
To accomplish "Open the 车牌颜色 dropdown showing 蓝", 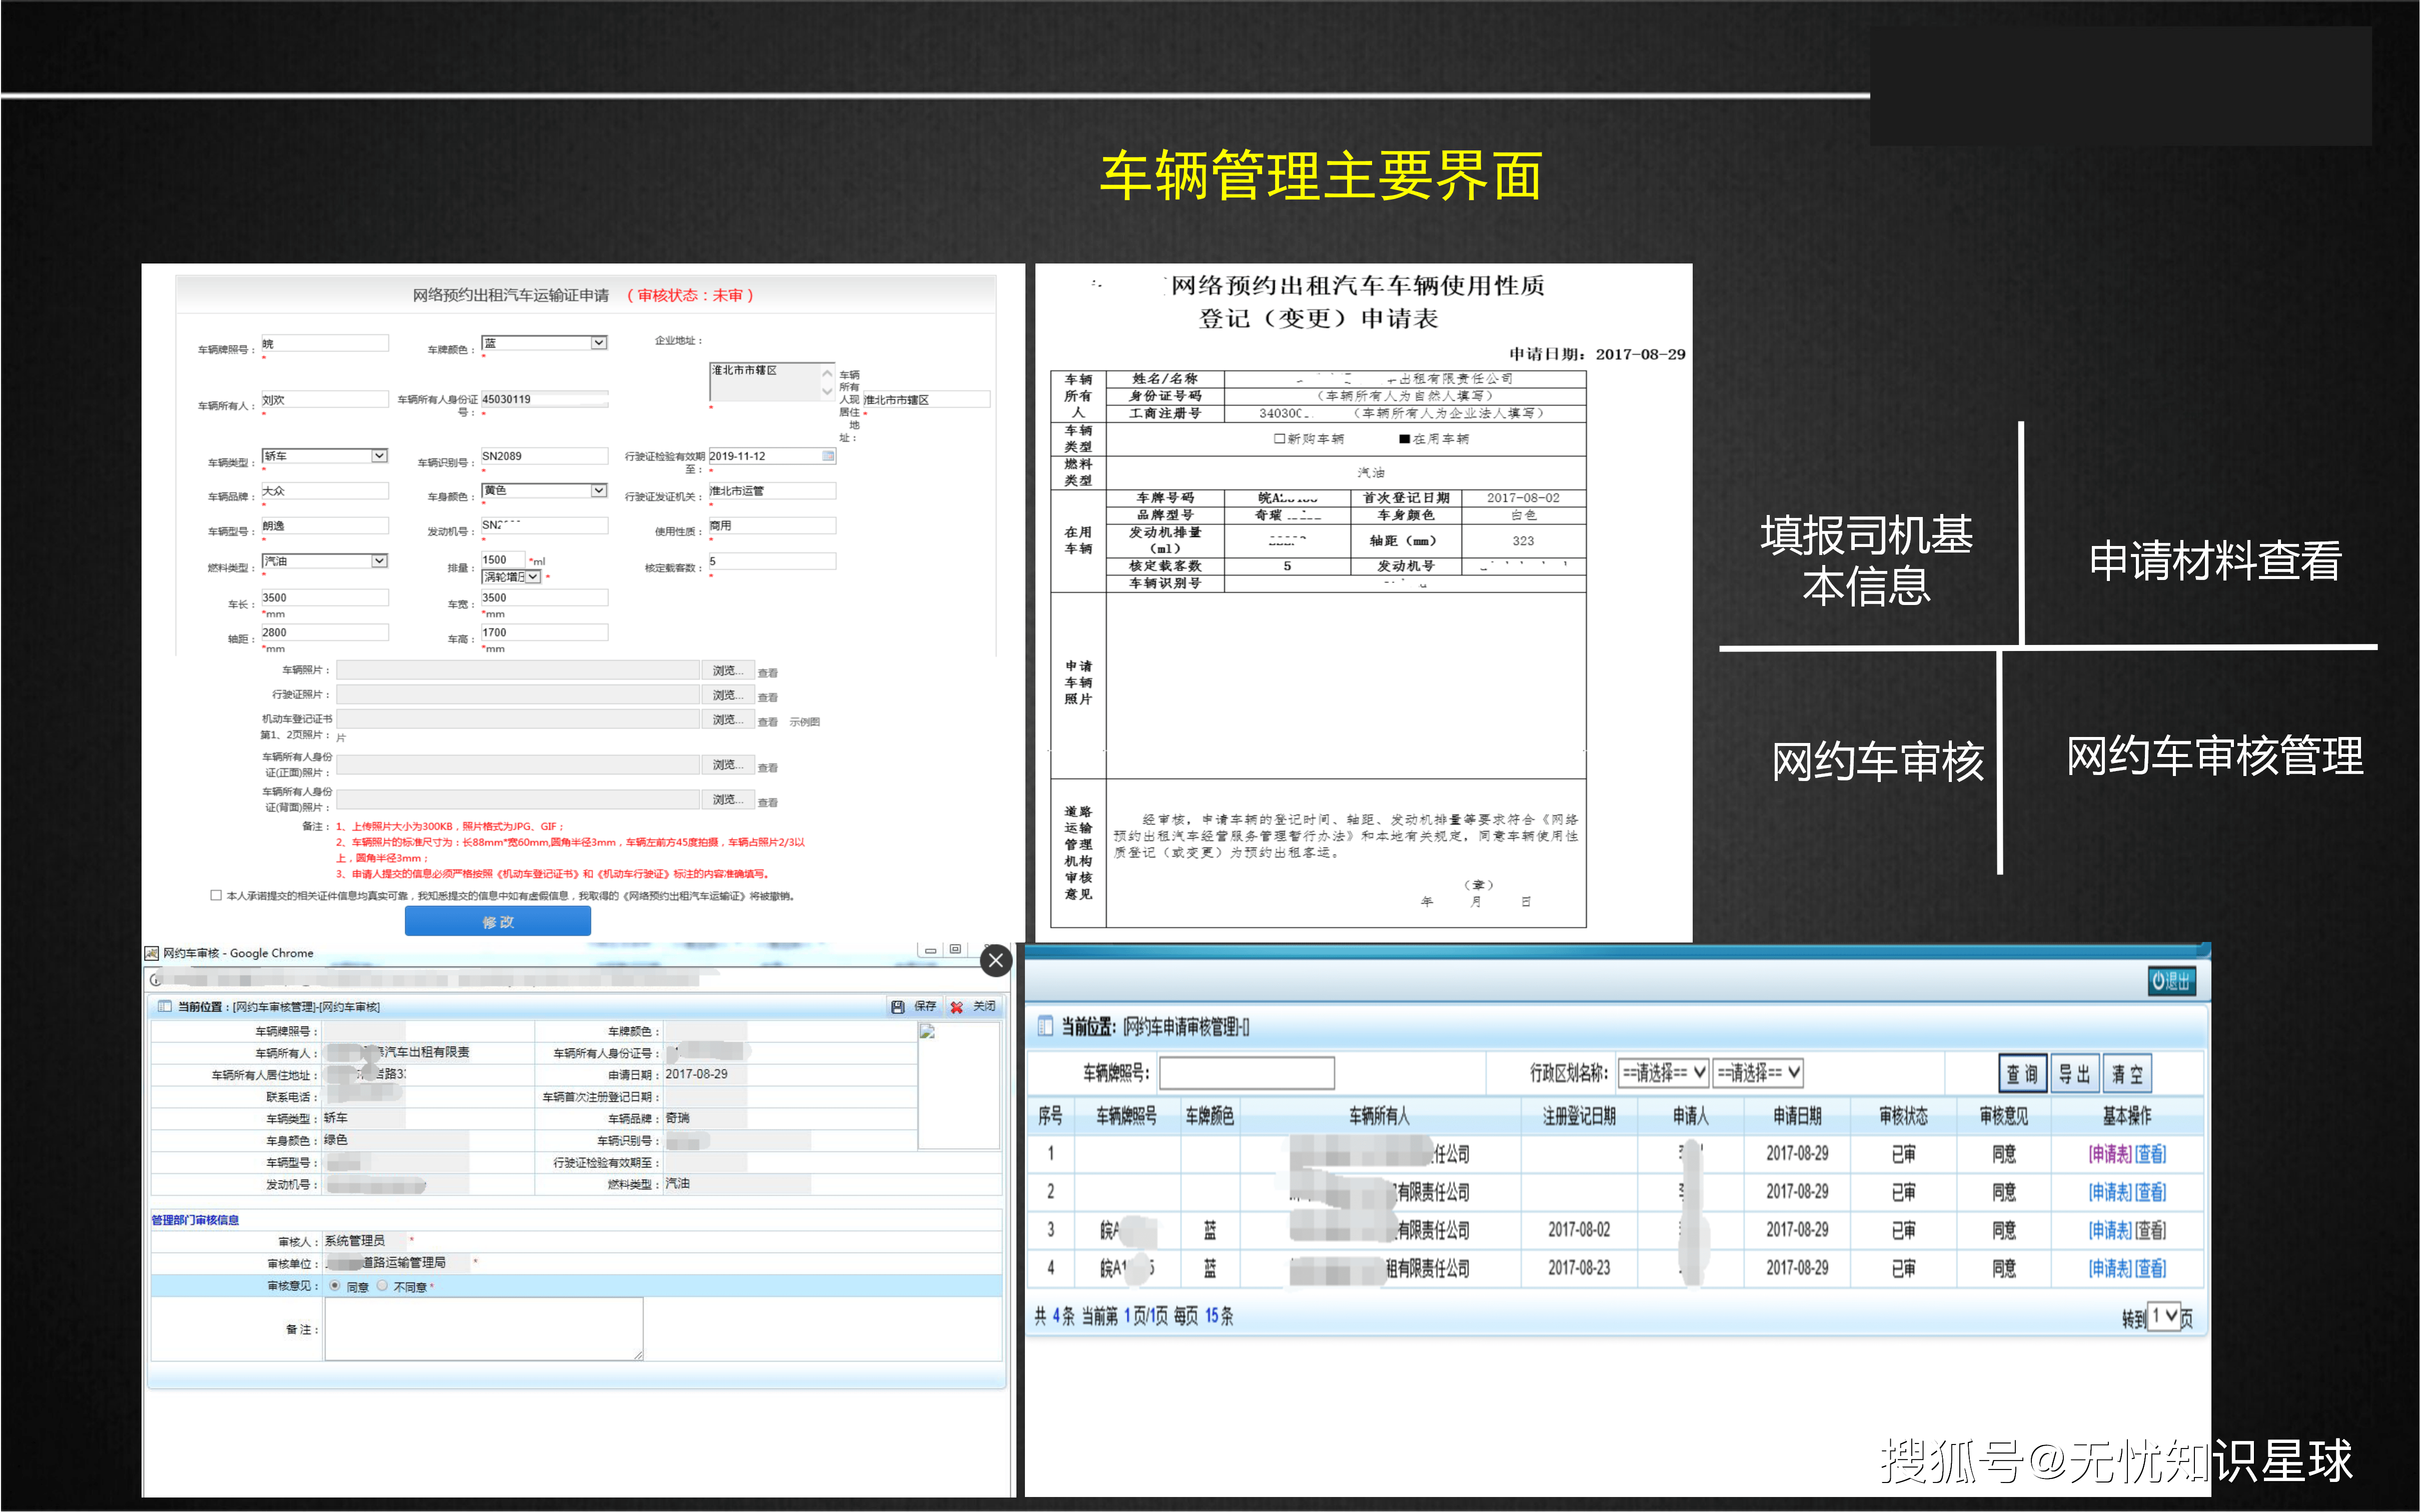I will (598, 342).
